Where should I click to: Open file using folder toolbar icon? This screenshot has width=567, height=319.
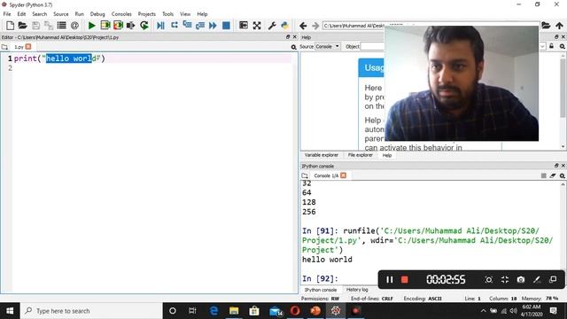22,26
